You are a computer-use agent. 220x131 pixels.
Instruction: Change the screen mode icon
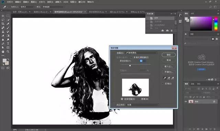[8, 68]
